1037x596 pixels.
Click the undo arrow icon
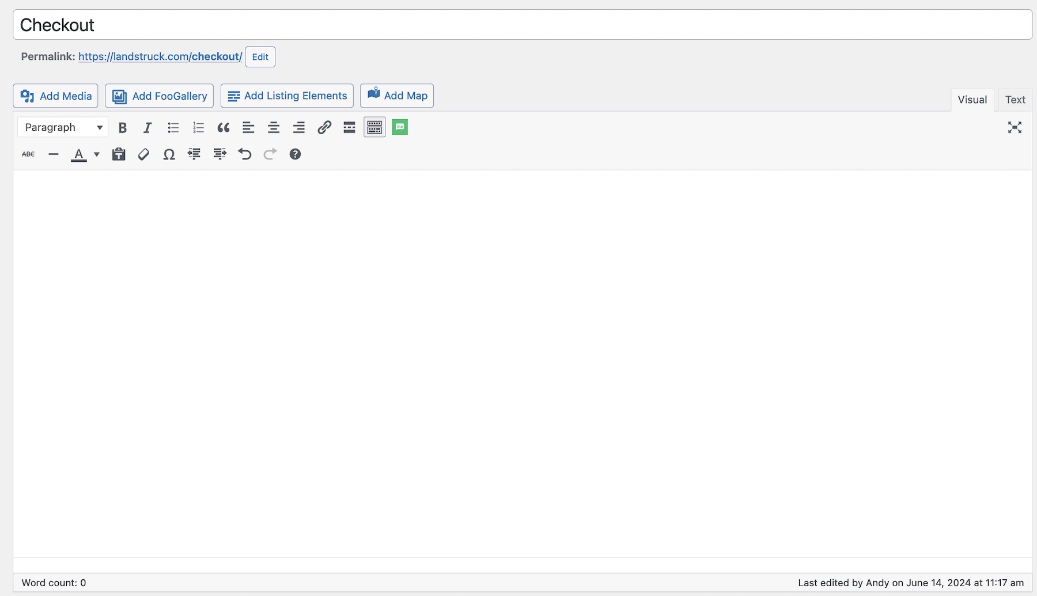245,154
